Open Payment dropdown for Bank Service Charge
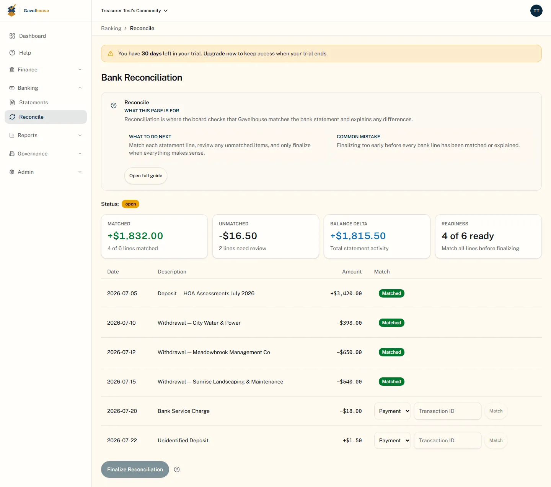Screen dimensions: 551x487 (392, 411)
